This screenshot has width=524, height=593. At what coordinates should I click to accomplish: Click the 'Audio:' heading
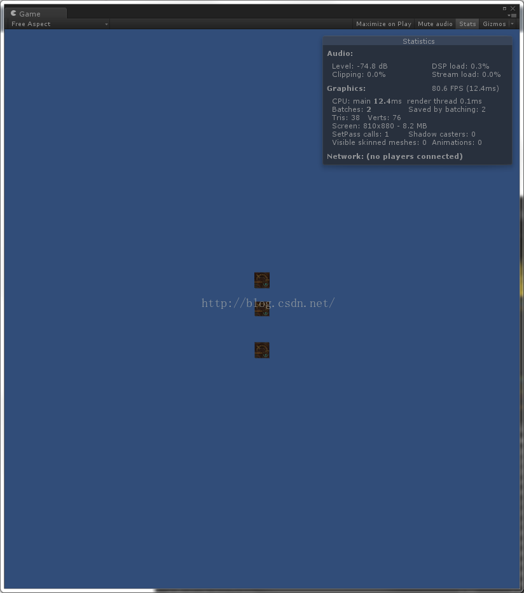click(x=340, y=53)
